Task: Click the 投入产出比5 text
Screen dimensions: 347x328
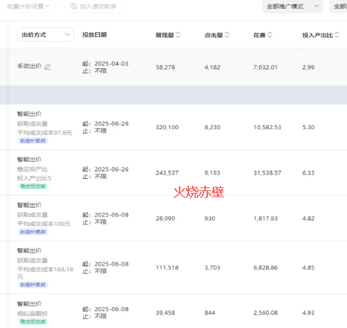Action: click(x=34, y=178)
